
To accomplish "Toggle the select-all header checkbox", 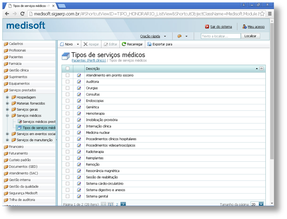I will click(x=68, y=68).
